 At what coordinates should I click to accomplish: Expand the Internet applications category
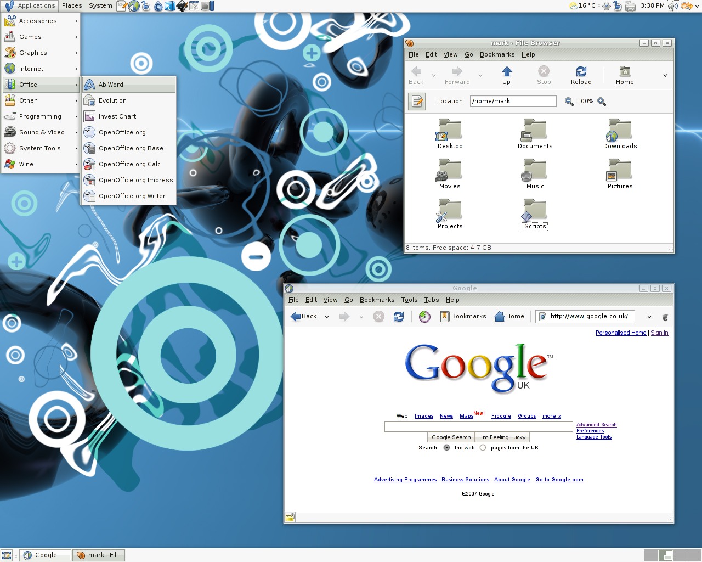coord(41,69)
